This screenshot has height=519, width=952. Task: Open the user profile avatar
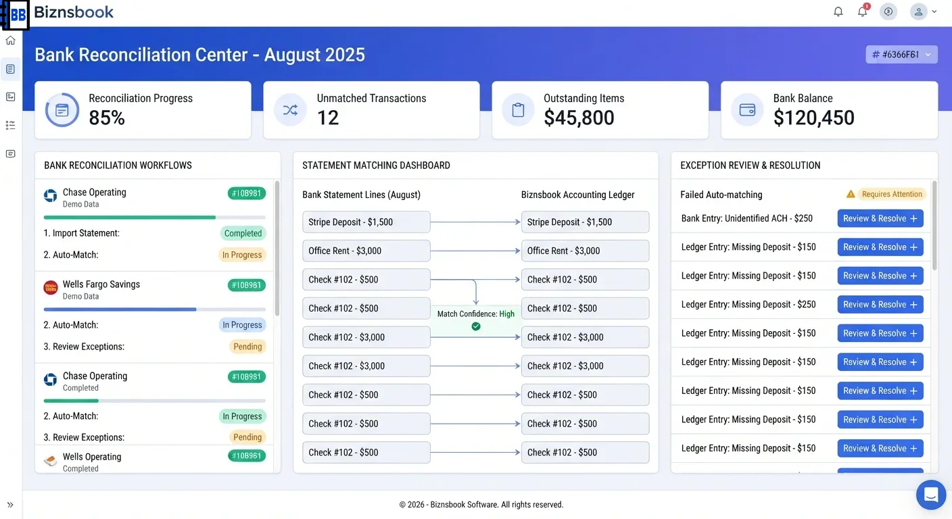pos(918,11)
